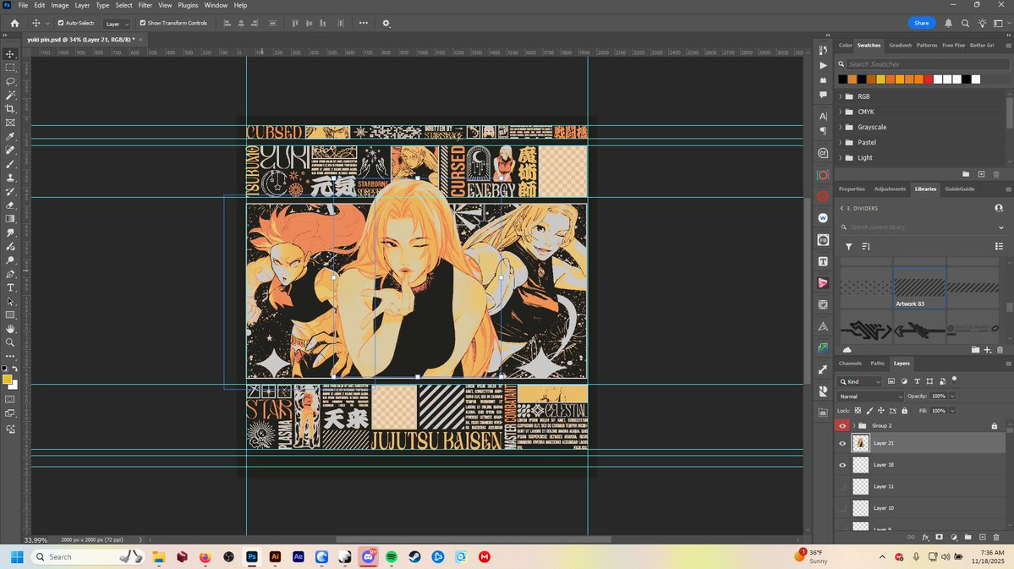Switch to the Gradients tab
Screen dimensions: 1014x569
click(900, 46)
